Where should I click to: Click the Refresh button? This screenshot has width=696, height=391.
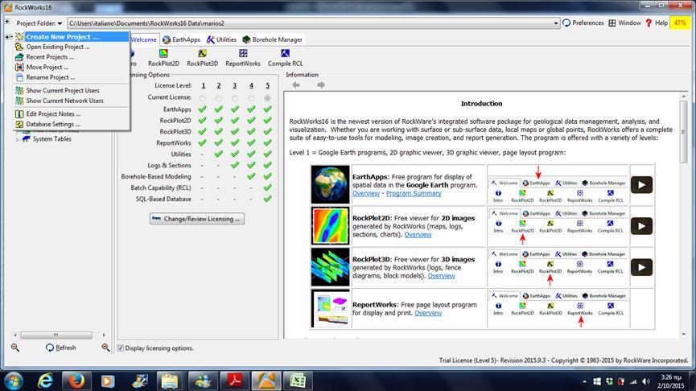point(60,348)
